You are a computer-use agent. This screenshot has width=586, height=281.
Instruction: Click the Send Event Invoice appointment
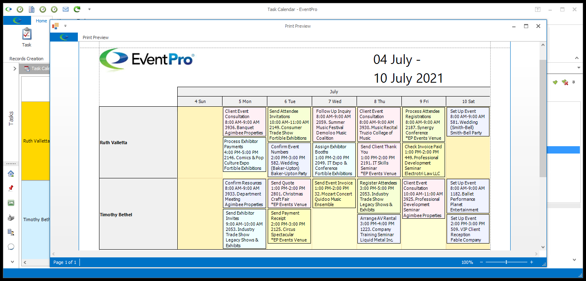click(334, 193)
